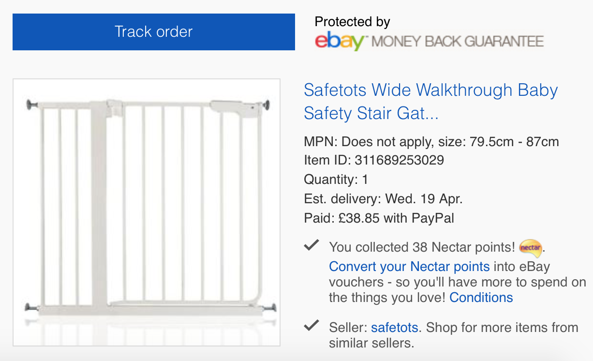Visit the safetots seller link
593x361 pixels.
394,328
